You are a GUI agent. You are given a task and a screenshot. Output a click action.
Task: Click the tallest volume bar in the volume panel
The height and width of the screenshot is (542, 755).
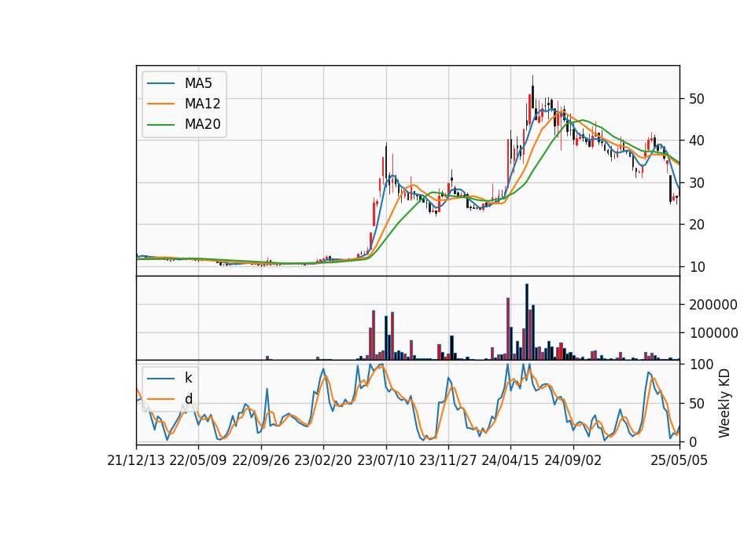(x=527, y=322)
